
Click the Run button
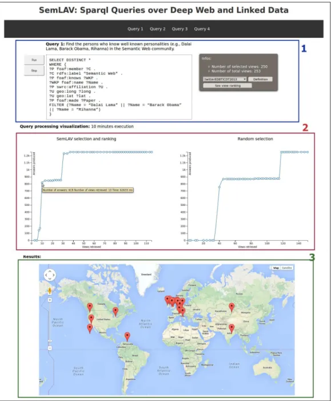pos(34,60)
